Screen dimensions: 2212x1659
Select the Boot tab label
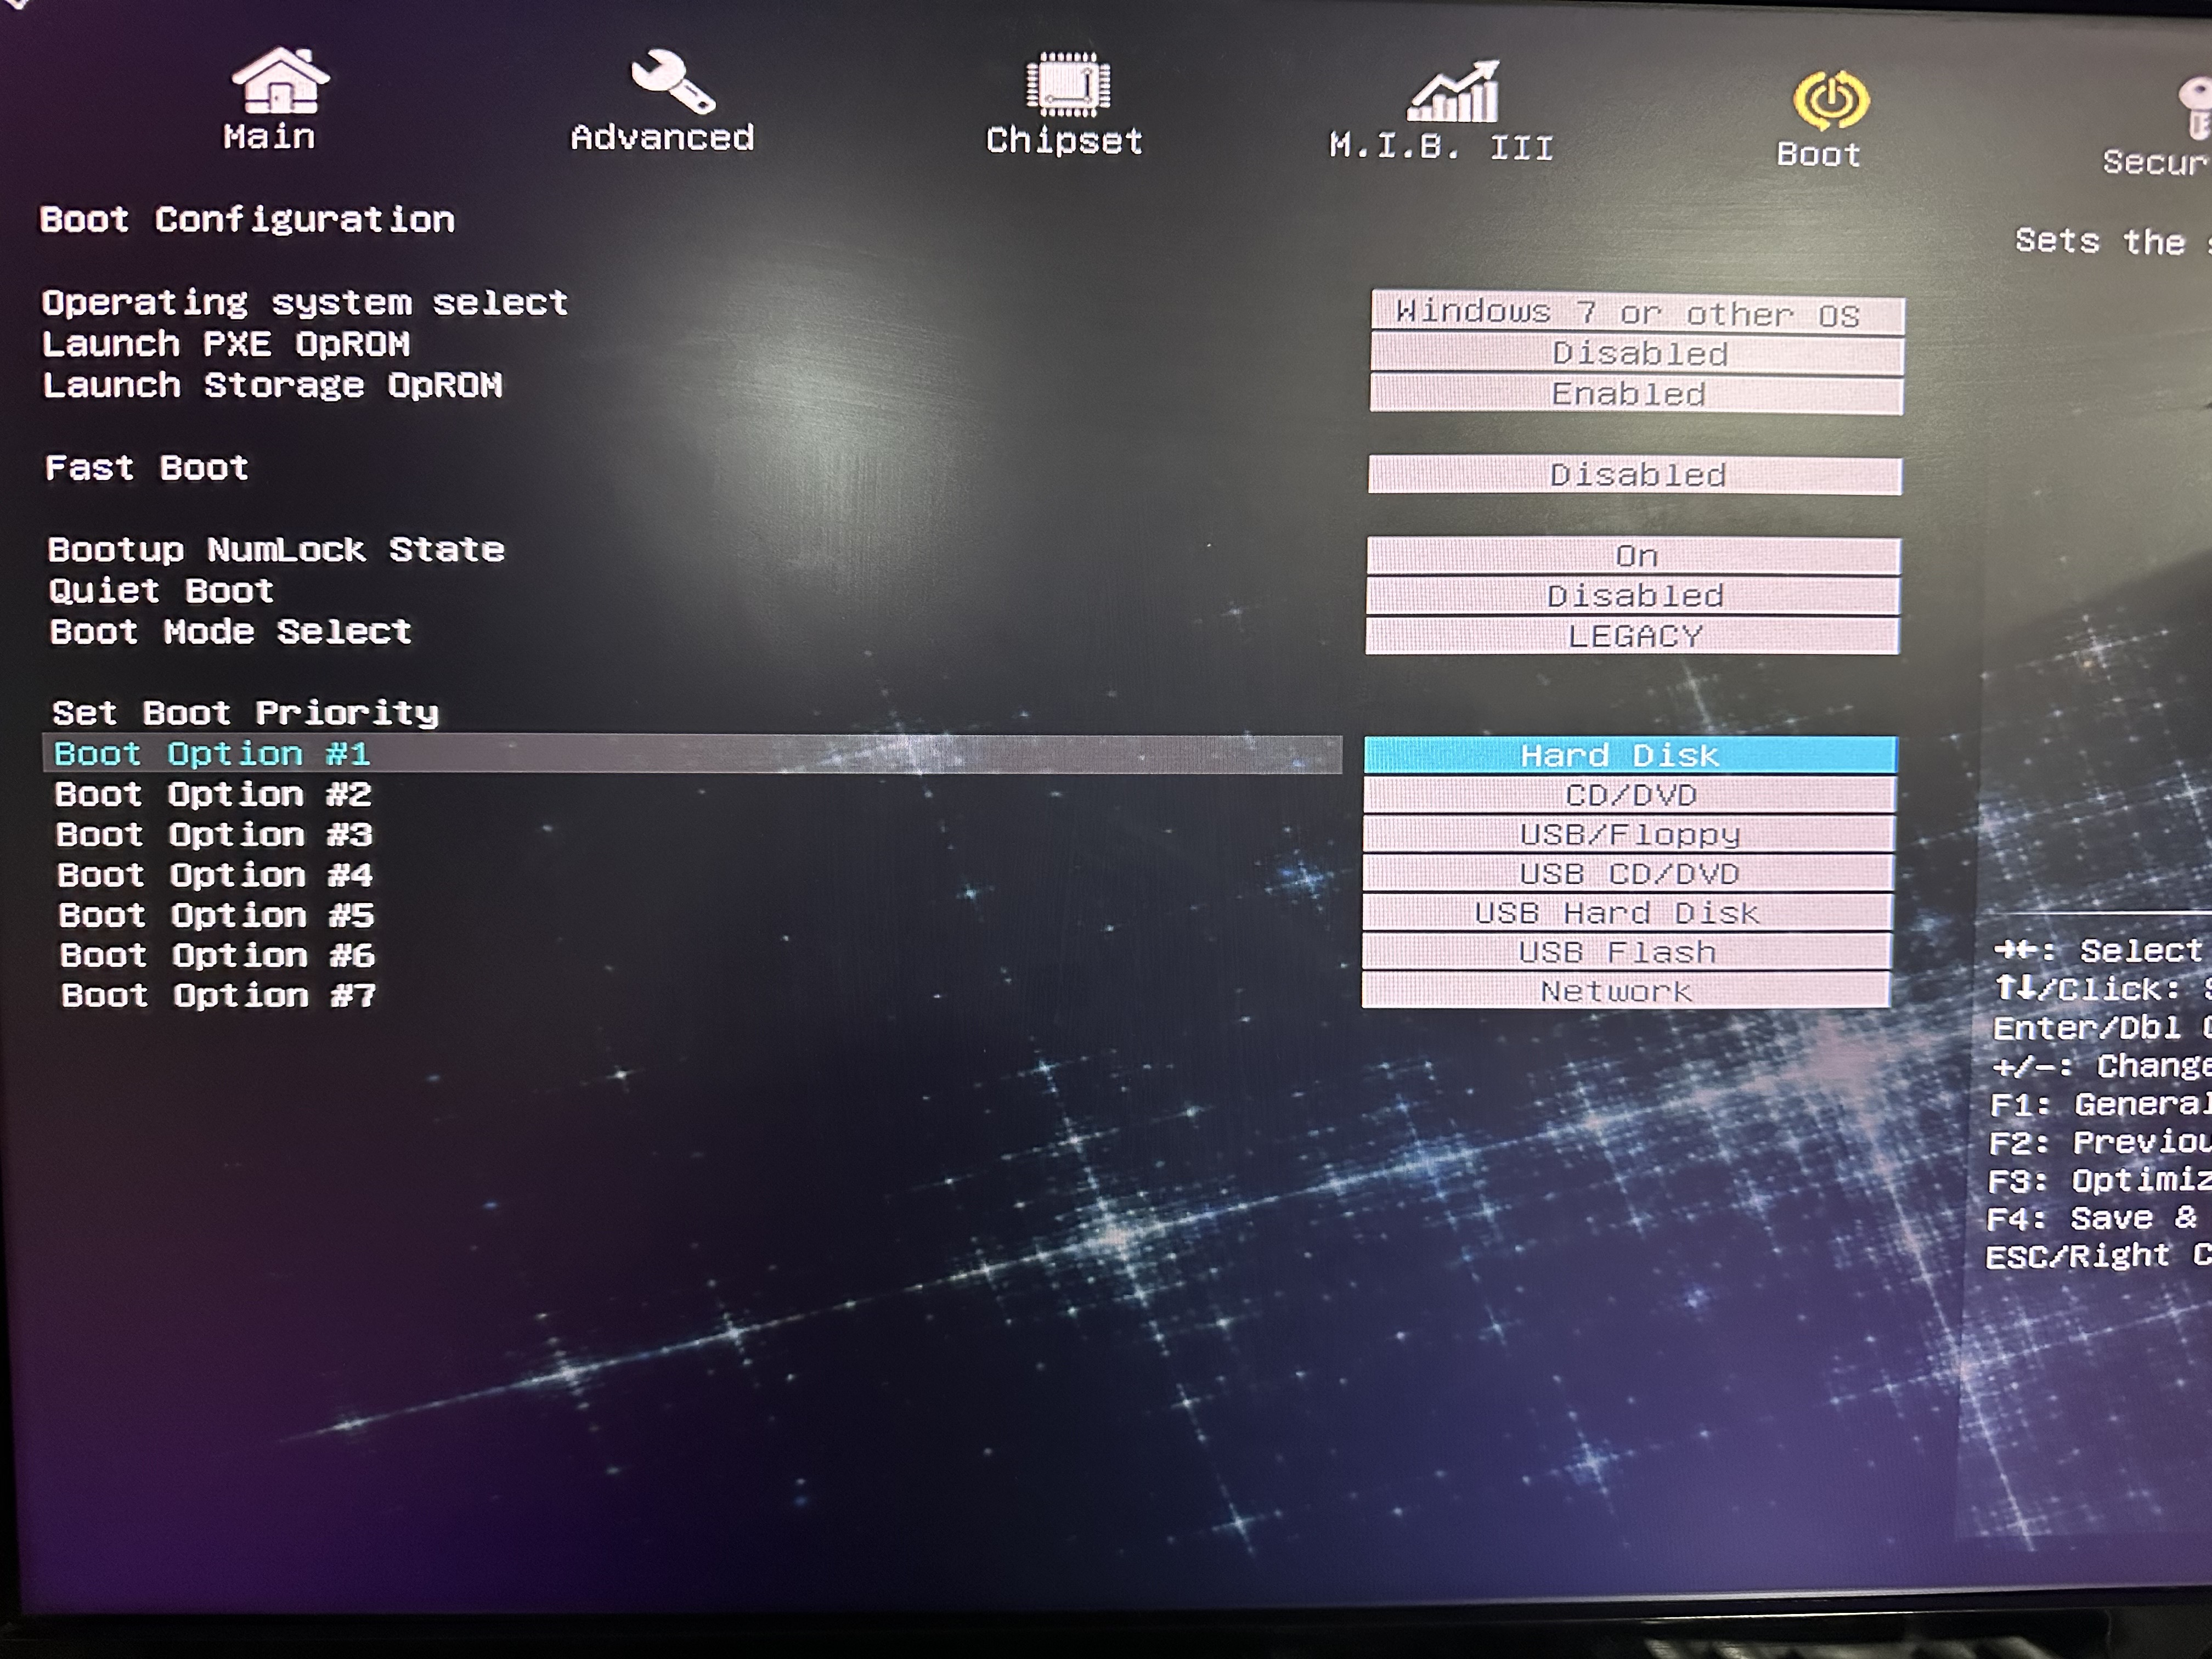(1818, 155)
